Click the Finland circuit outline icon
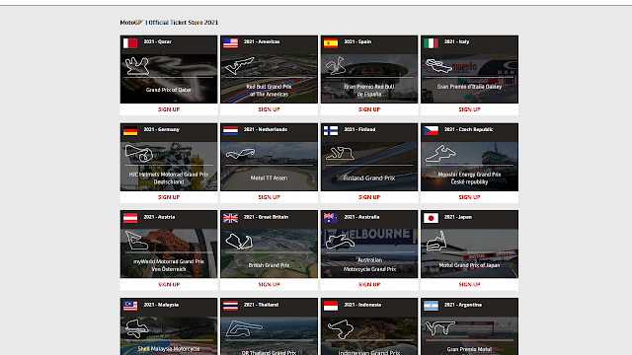The image size is (632, 355). coord(340,154)
